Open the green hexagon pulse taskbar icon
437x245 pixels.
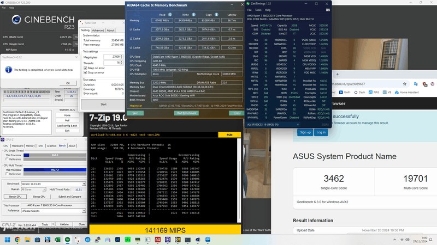pyautogui.click(x=67, y=240)
